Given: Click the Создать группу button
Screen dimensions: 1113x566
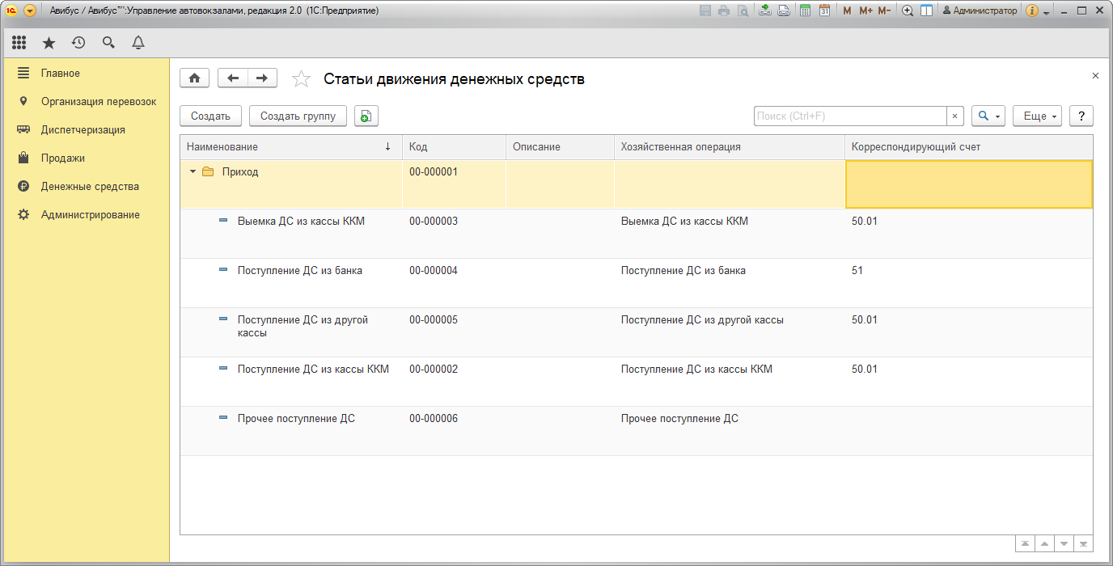Looking at the screenshot, I should pos(298,116).
